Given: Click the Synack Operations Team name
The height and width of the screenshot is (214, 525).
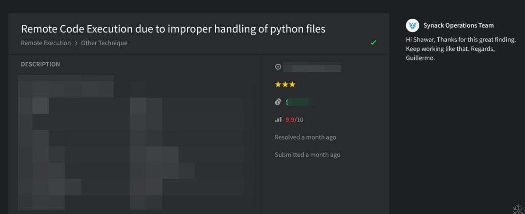Looking at the screenshot, I should pos(458,25).
